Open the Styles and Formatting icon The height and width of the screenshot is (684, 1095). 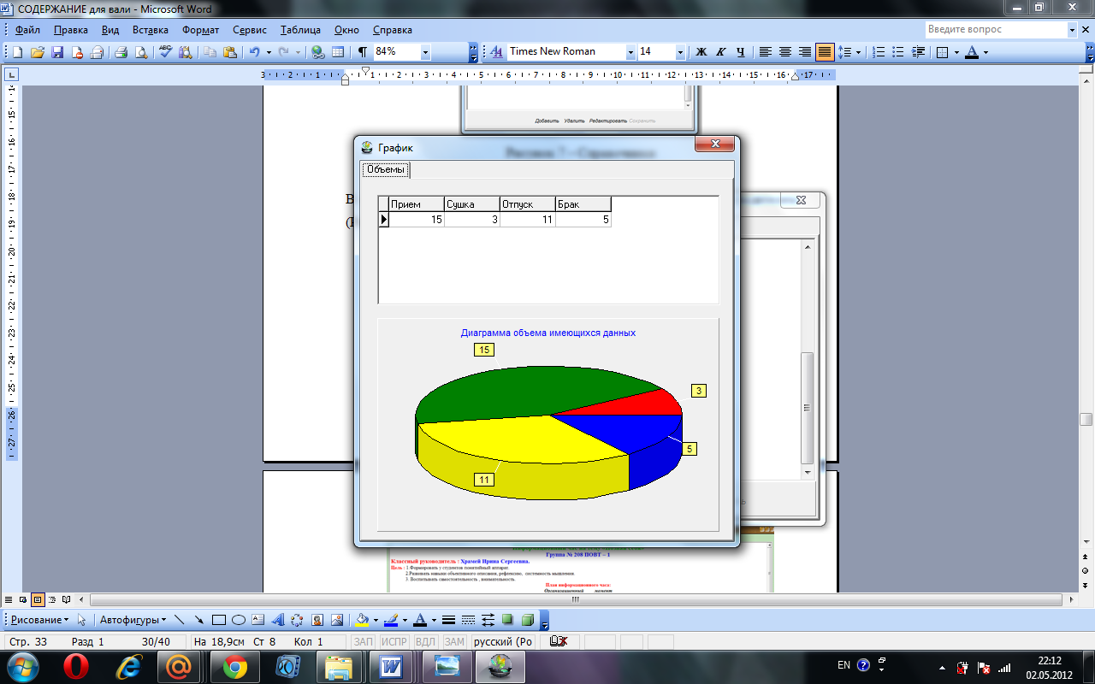point(496,52)
